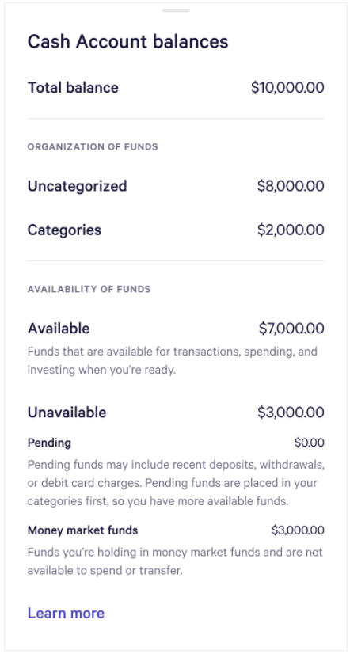Image resolution: width=350 pixels, height=654 pixels.
Task: Click the Cash Account balances heading
Action: pos(127,42)
